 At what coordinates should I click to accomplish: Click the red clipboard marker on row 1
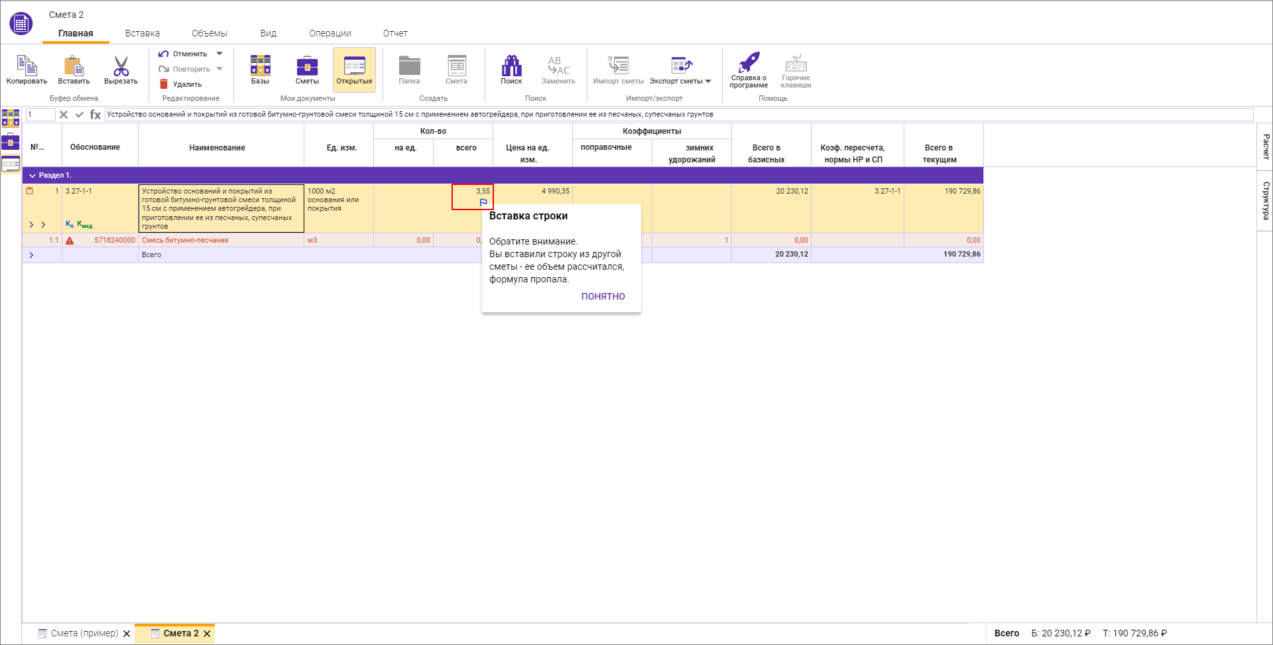coord(29,191)
